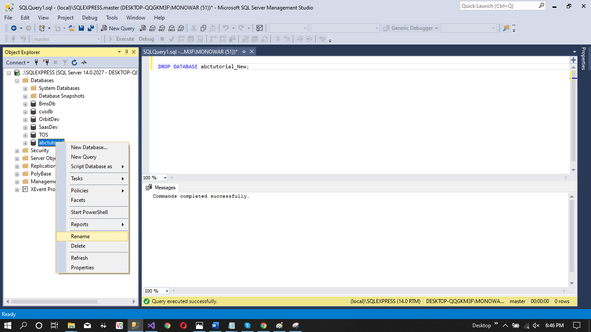Click the Activity Monitor pulse icon in Object Explorer

pos(84,62)
